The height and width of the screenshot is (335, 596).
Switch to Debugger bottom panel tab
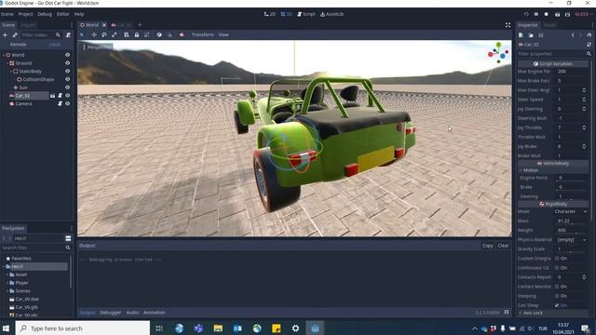tap(110, 313)
